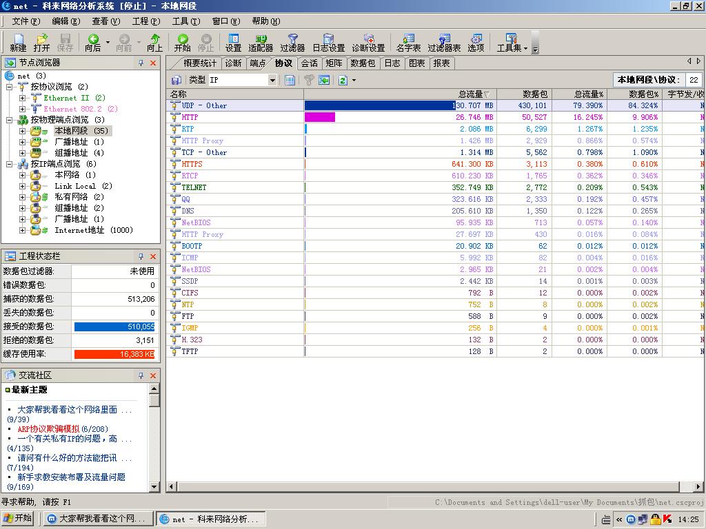This screenshot has height=529, width=706.
Task: Click the 选项 (Options) toolbar icon
Action: click(476, 43)
